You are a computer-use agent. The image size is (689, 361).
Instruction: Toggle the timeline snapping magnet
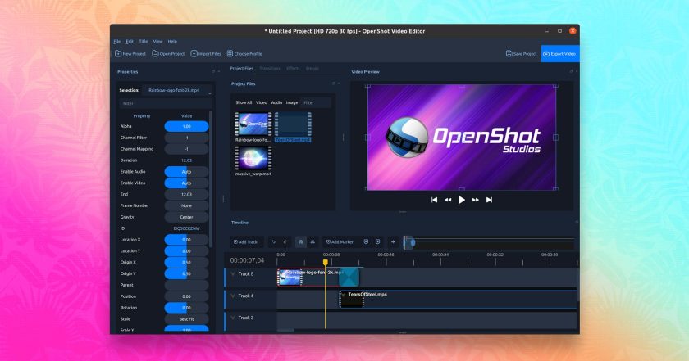click(300, 242)
